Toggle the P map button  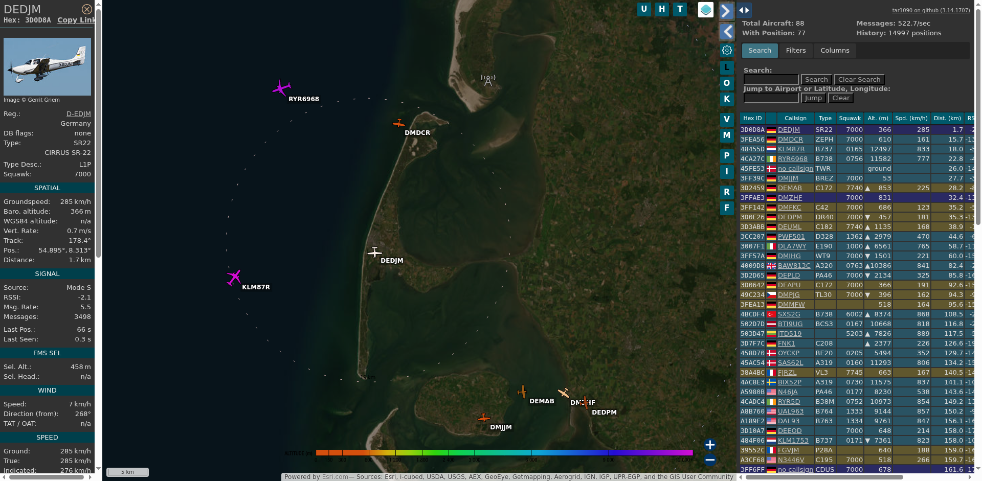727,156
